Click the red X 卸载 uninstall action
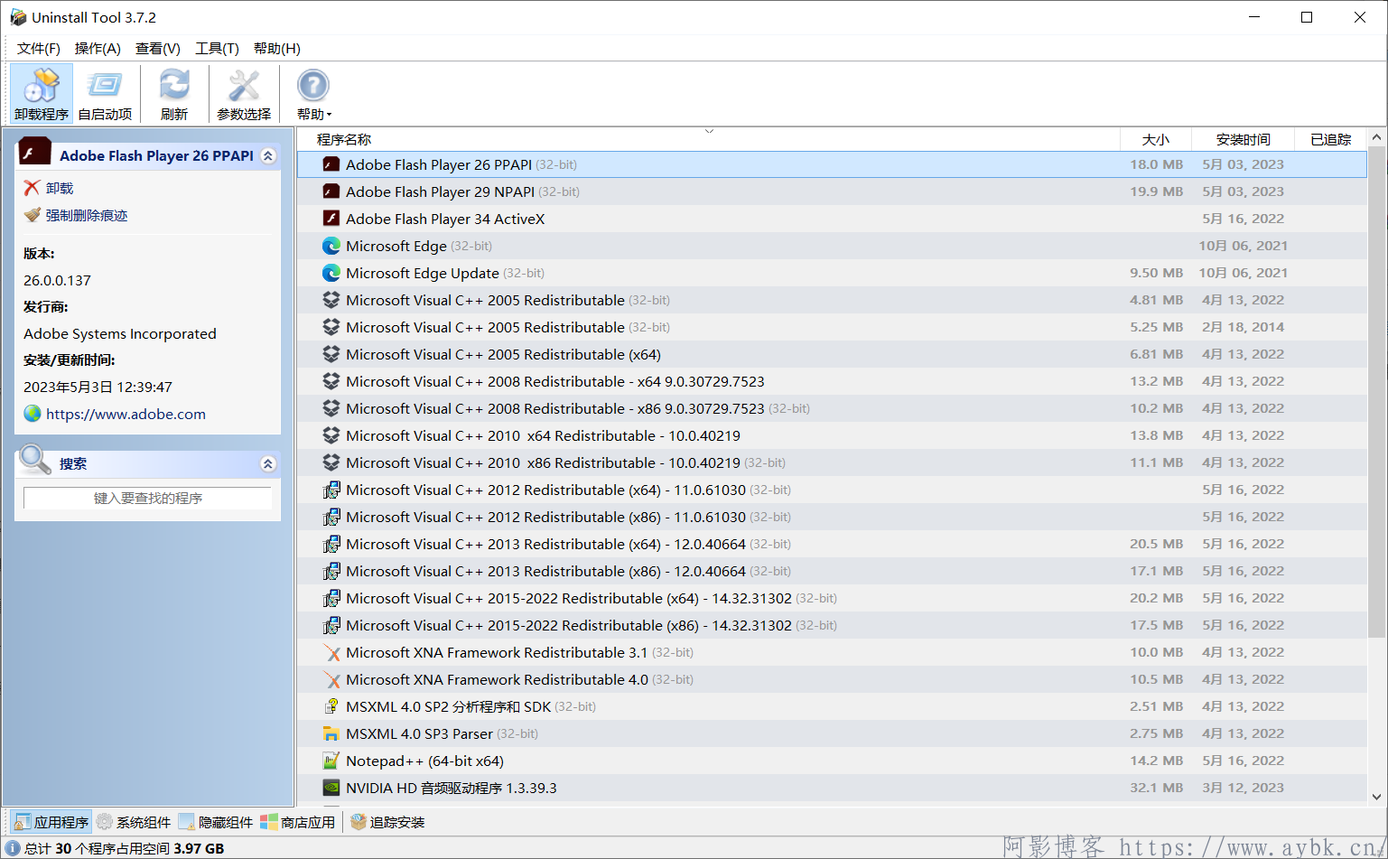 tap(33, 188)
